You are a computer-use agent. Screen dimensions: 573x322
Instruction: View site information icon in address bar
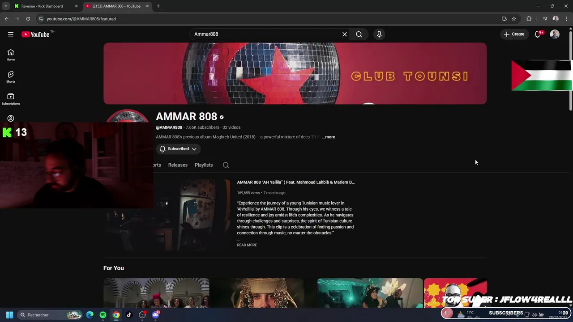coord(41,19)
